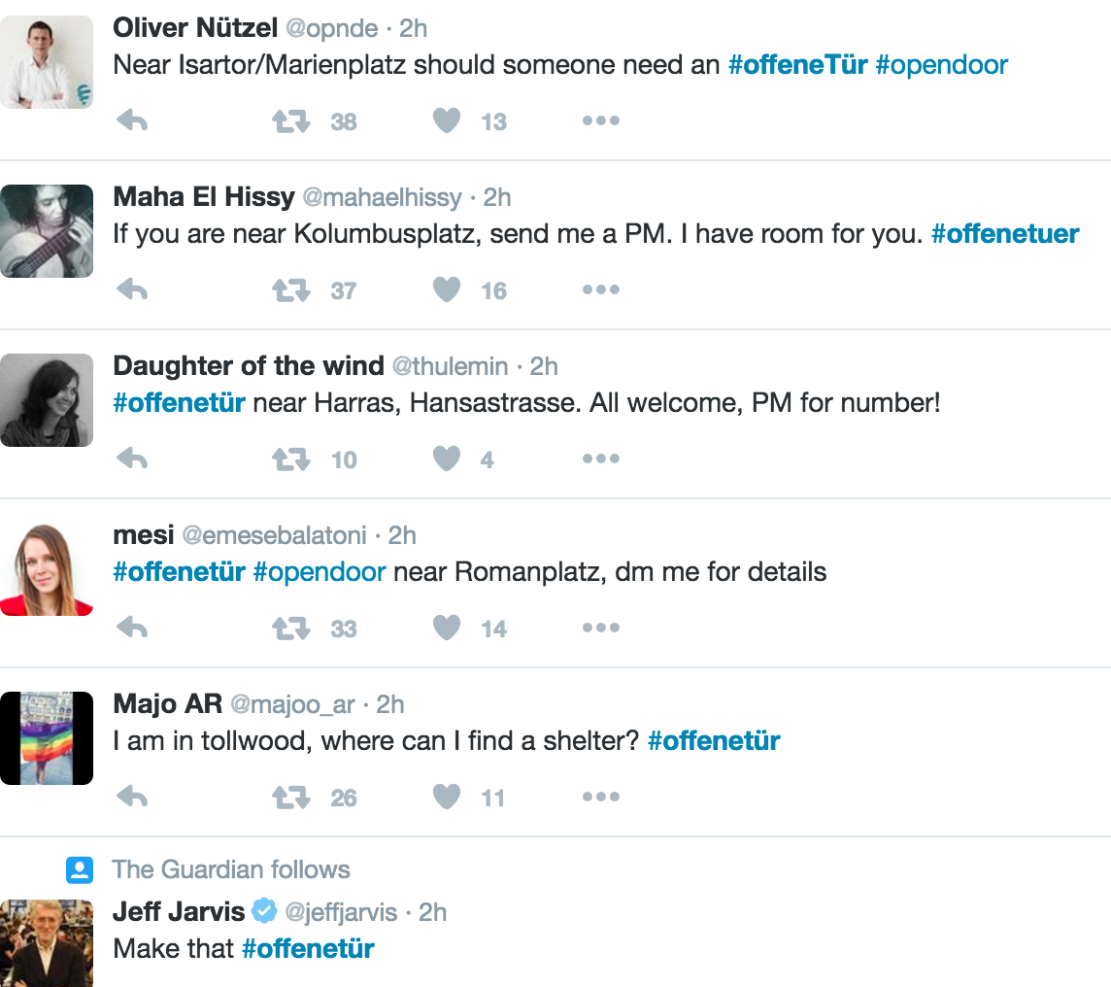The width and height of the screenshot is (1111, 987).
Task: Open the #opendoor hashtag in Oliver's tweet
Action: point(941,65)
